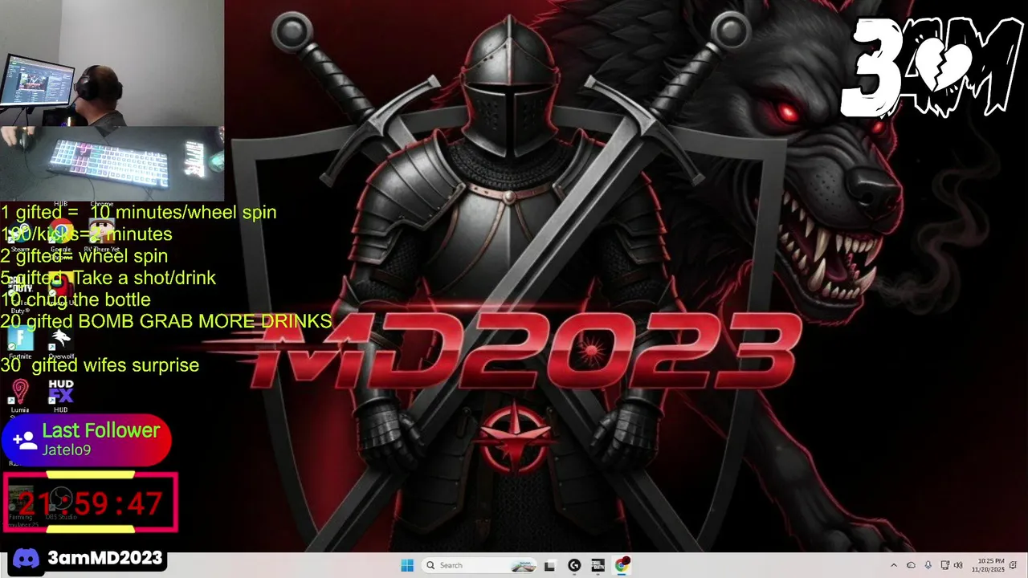Screen dimensions: 1028x578
Task: Select the Among Us desktop shortcut
Action: click(61, 289)
